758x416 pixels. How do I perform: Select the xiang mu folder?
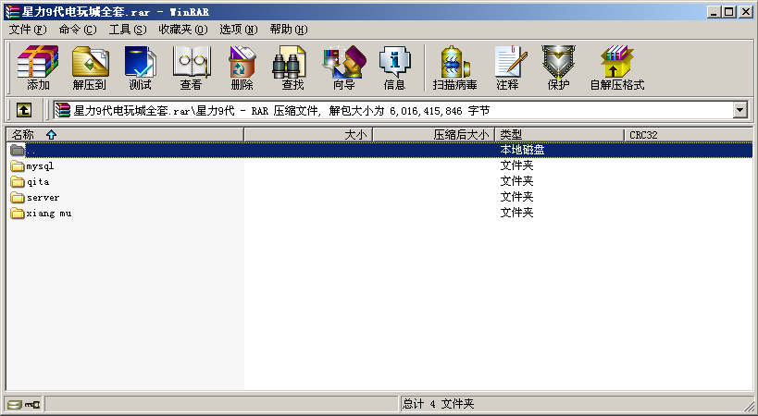(48, 214)
